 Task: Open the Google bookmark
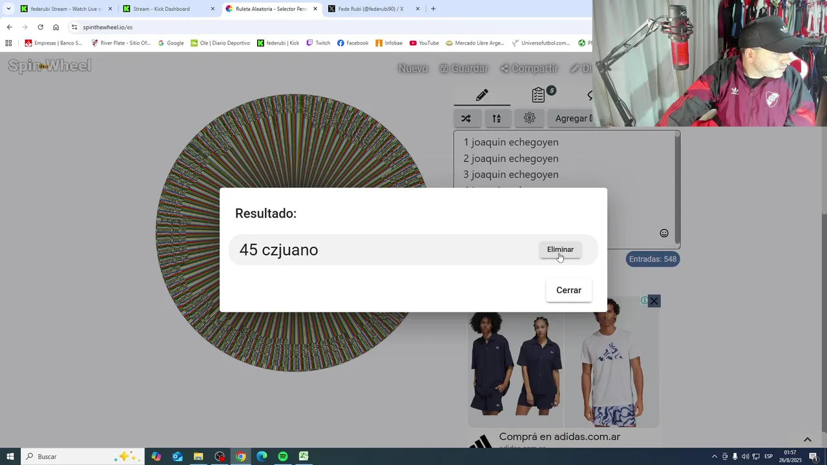click(x=171, y=43)
